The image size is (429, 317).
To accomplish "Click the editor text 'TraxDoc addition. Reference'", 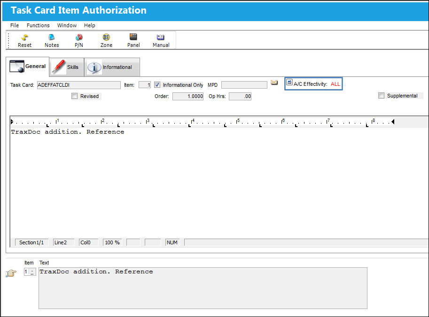I will (x=68, y=132).
